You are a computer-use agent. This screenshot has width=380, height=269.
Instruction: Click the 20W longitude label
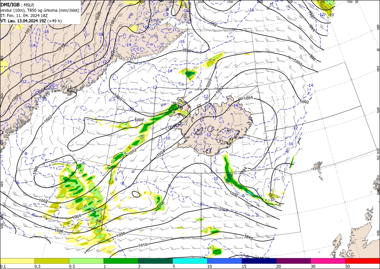click(x=200, y=2)
